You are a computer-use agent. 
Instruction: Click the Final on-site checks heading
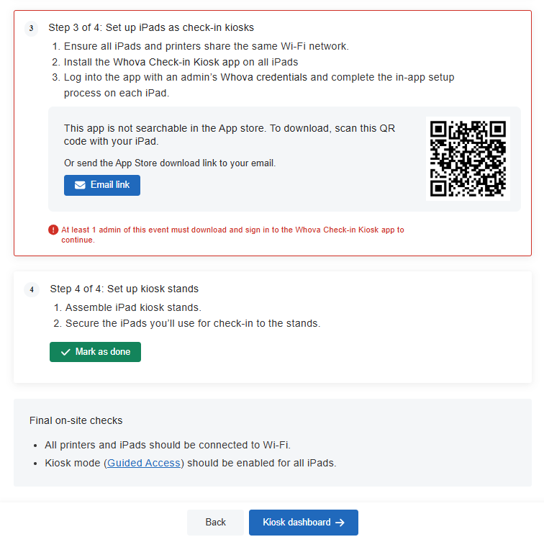76,420
